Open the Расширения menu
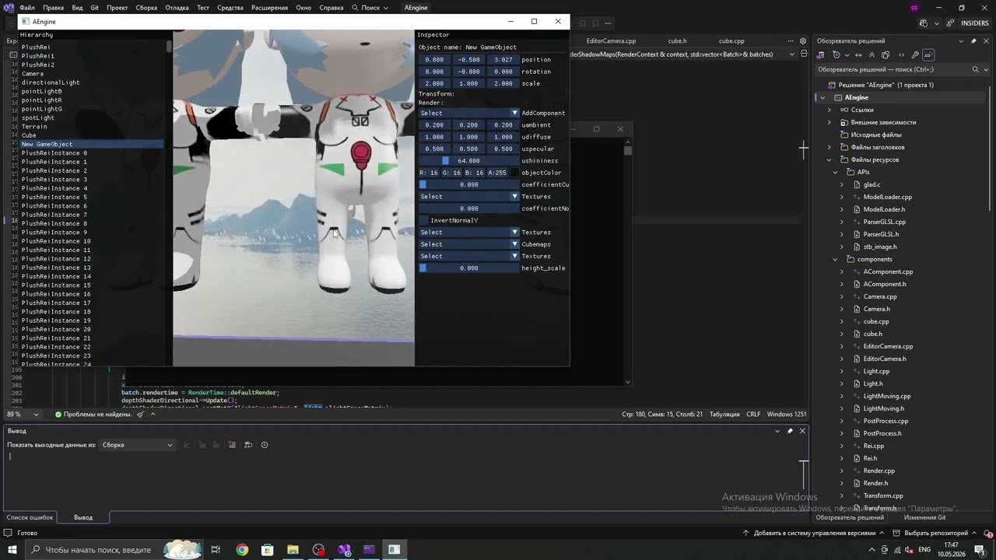Image resolution: width=996 pixels, height=560 pixels. point(269,8)
